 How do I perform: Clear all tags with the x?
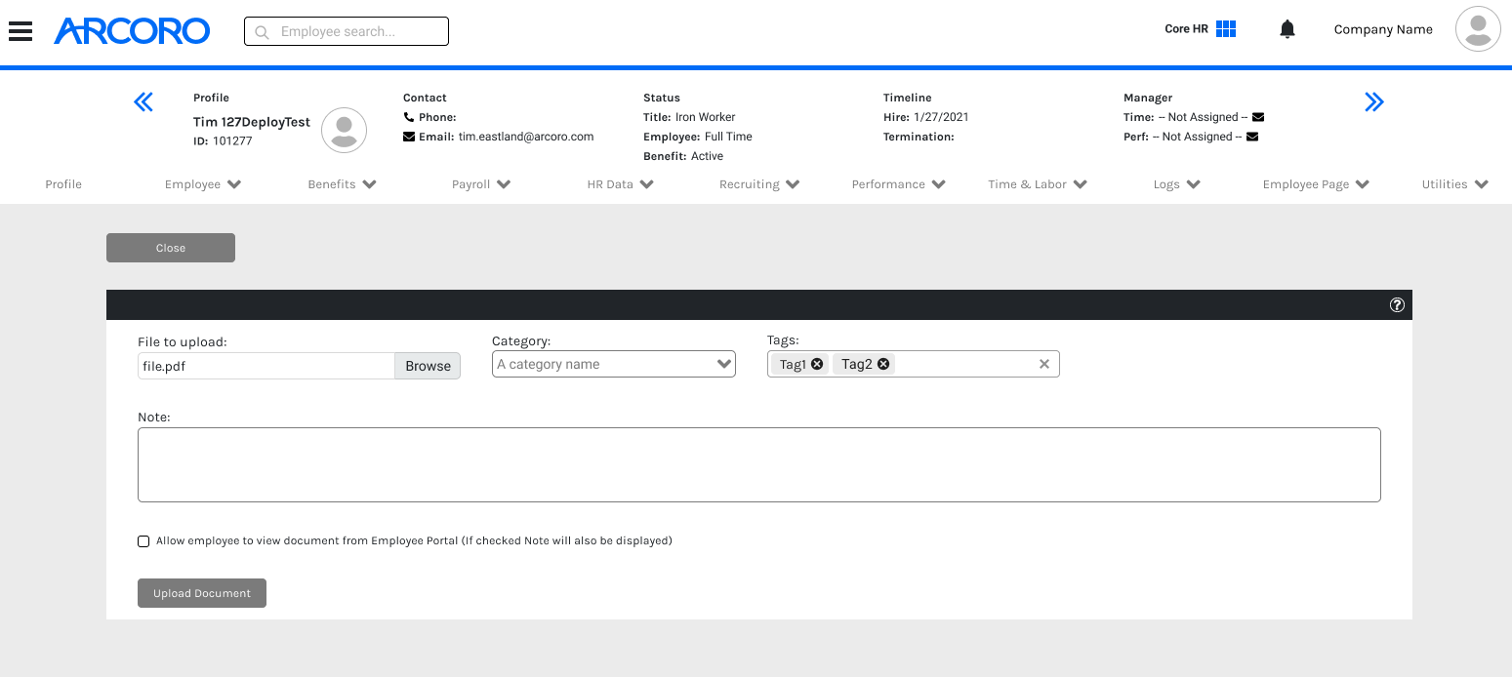pos(1044,364)
